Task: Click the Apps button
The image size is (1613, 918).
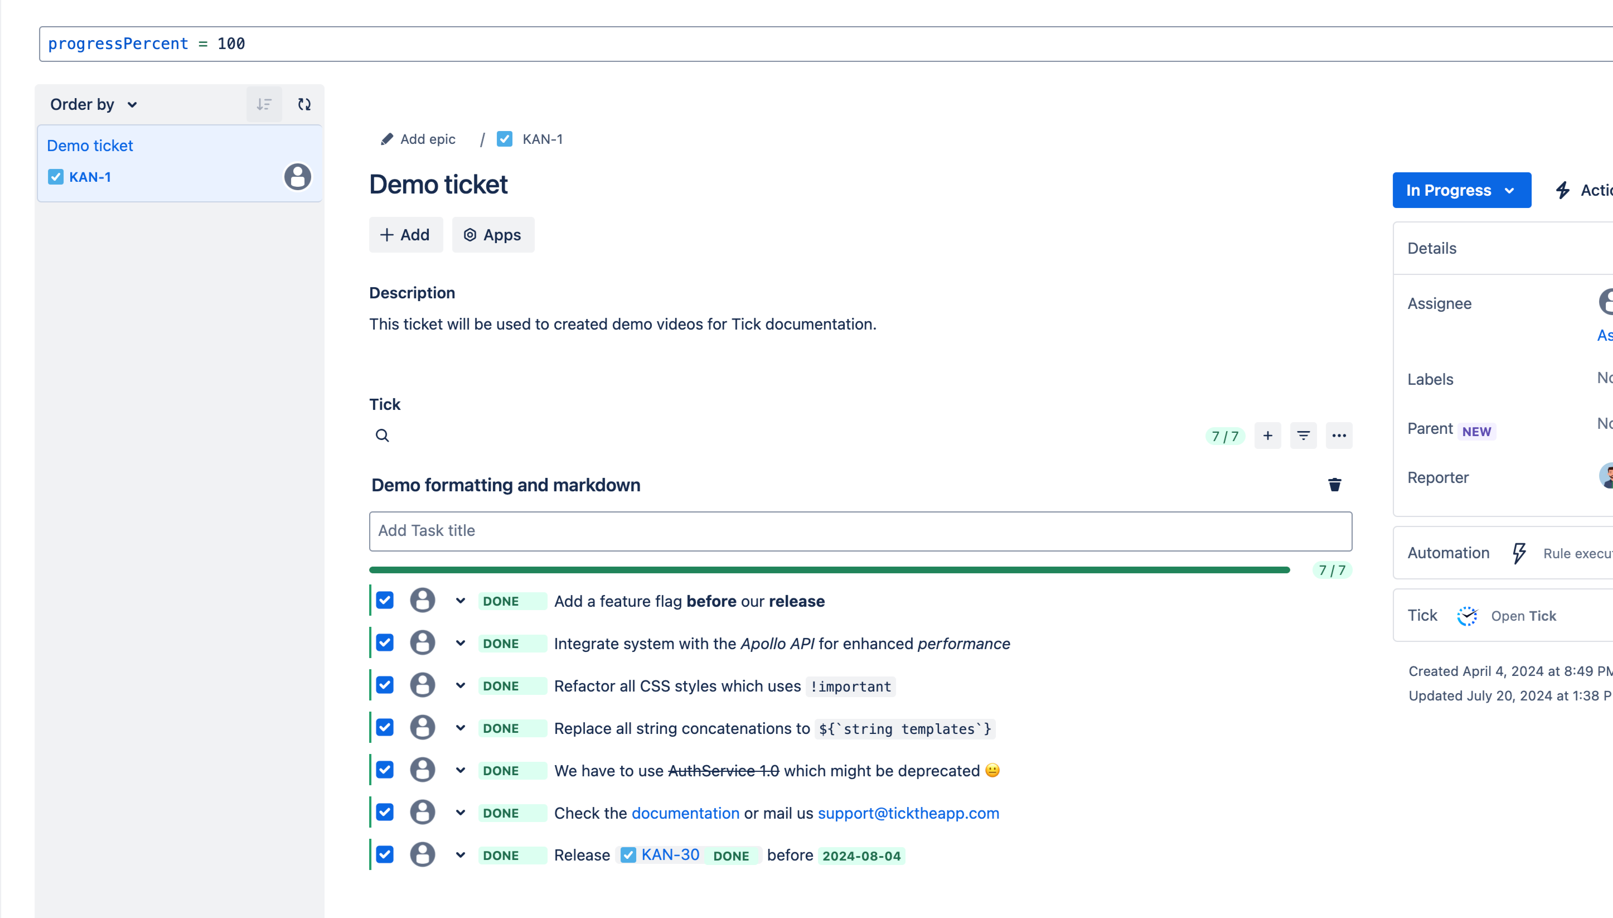Action: pyautogui.click(x=493, y=235)
